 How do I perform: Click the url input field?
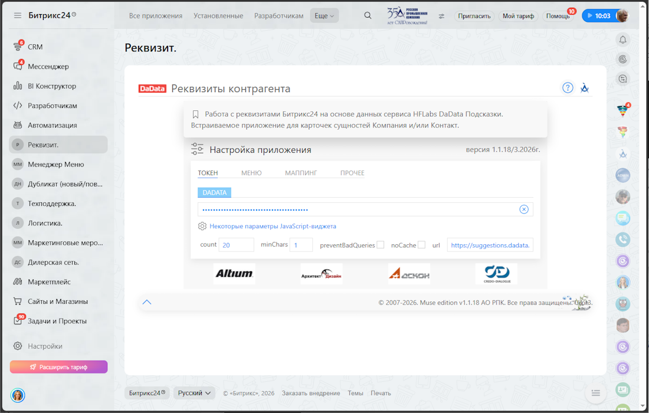click(x=490, y=245)
